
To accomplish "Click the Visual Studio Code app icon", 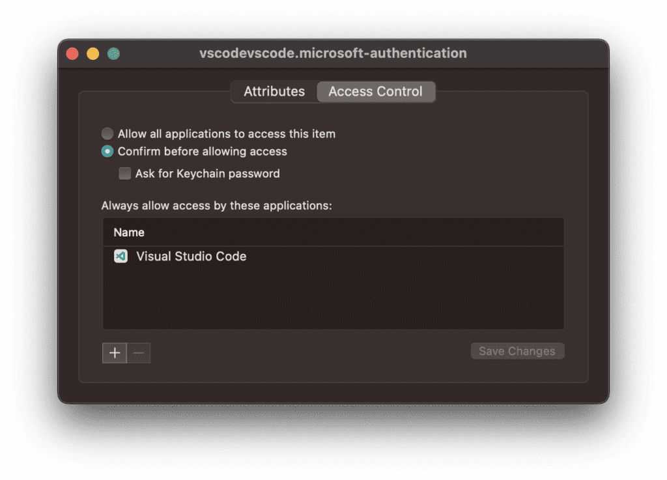I will pyautogui.click(x=121, y=257).
